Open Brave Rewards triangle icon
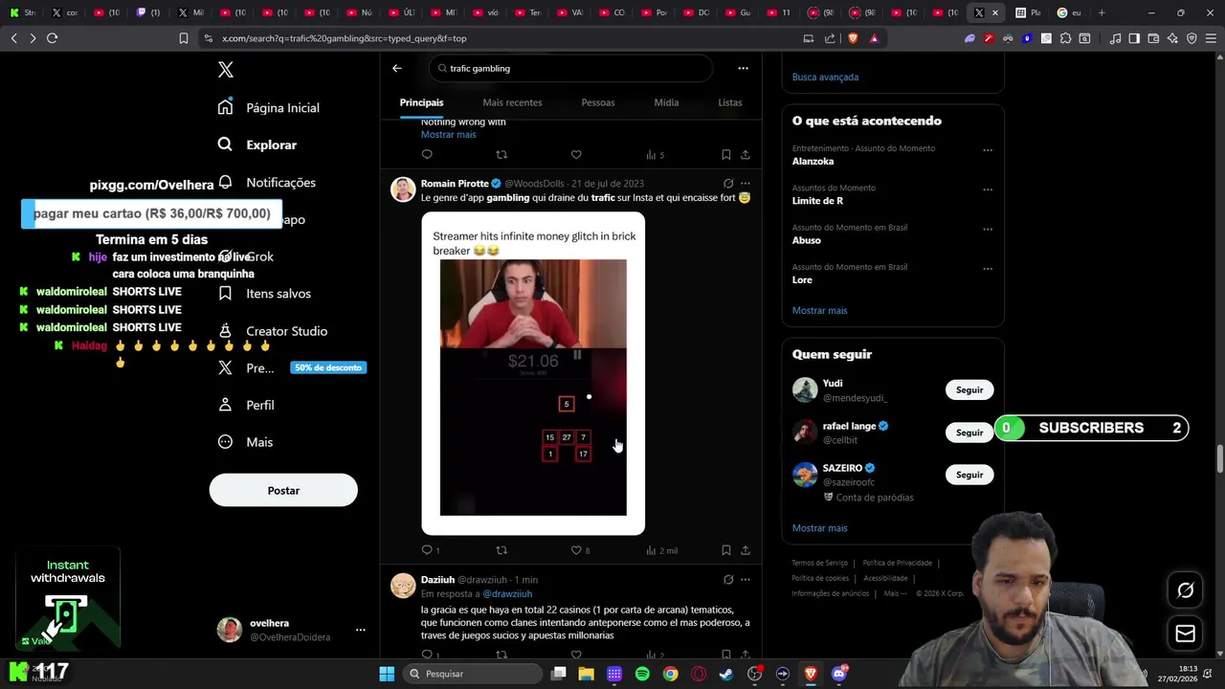This screenshot has width=1225, height=689. click(x=874, y=38)
